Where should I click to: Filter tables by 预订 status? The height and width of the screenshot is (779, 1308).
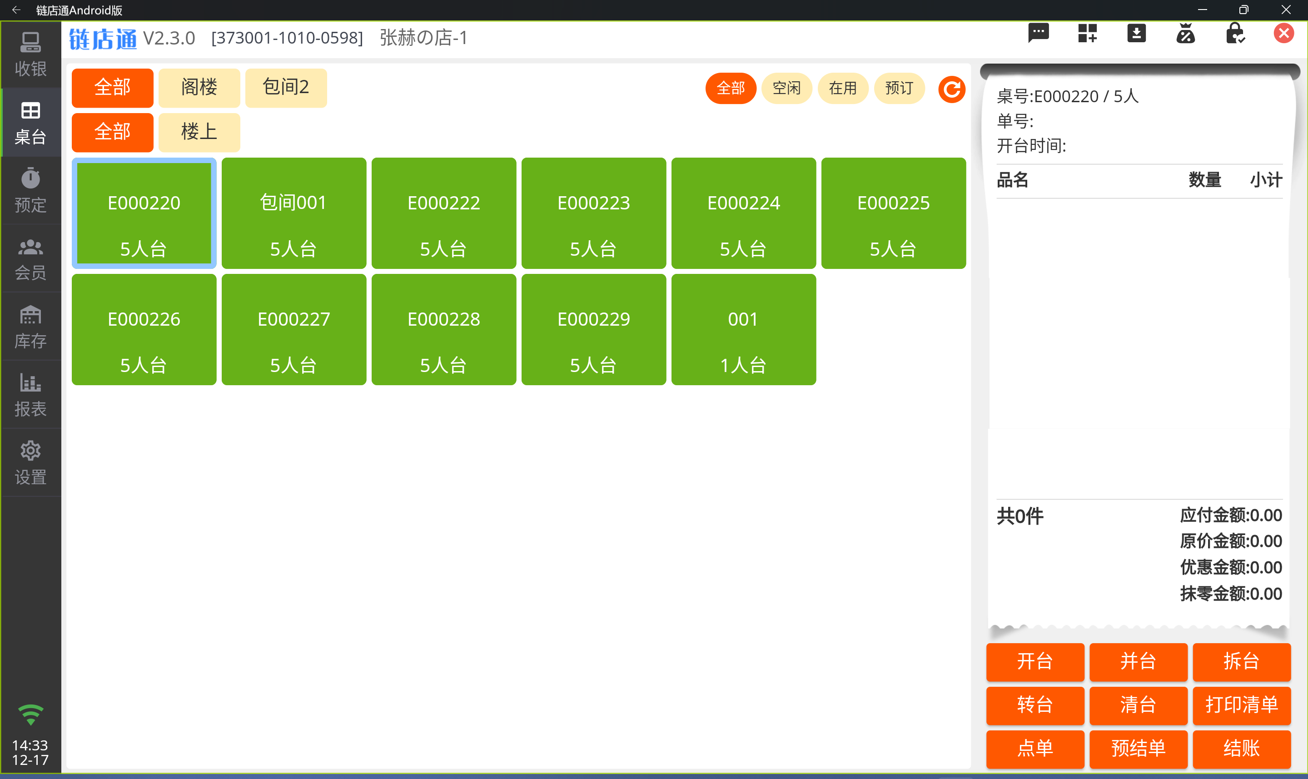pyautogui.click(x=899, y=88)
